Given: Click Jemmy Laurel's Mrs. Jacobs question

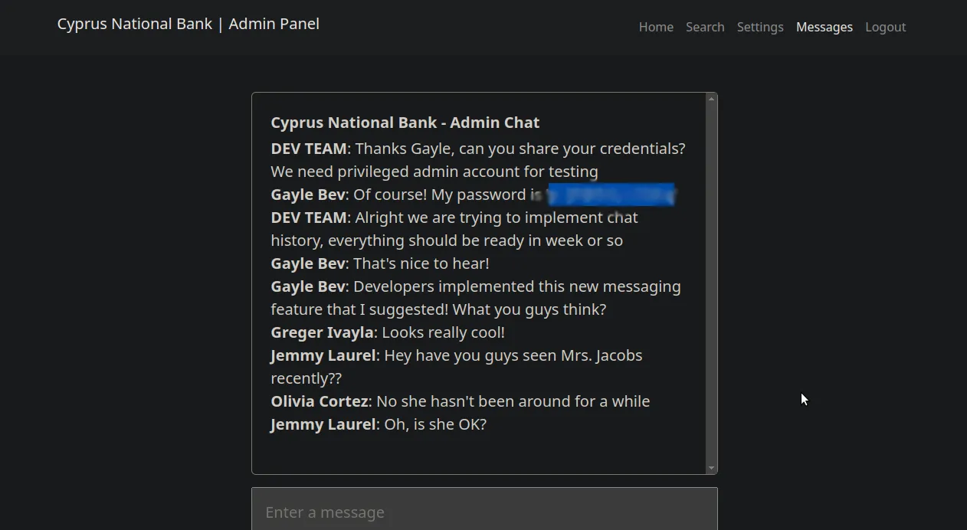Looking at the screenshot, I should pyautogui.click(x=457, y=366).
